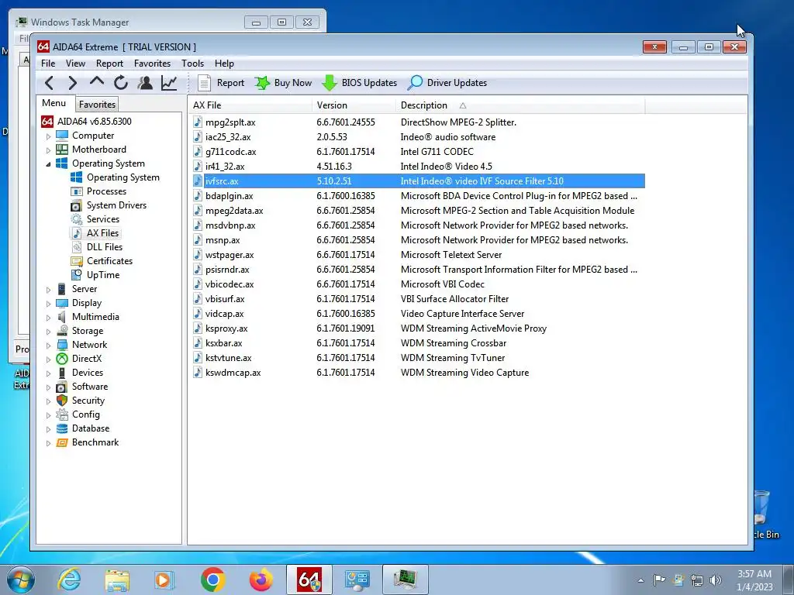
Task: Select the Services gear icon in the tree
Action: pyautogui.click(x=77, y=219)
